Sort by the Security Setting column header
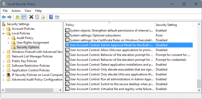Image resolution: width=202 pixels, height=99 pixels. click(173, 25)
